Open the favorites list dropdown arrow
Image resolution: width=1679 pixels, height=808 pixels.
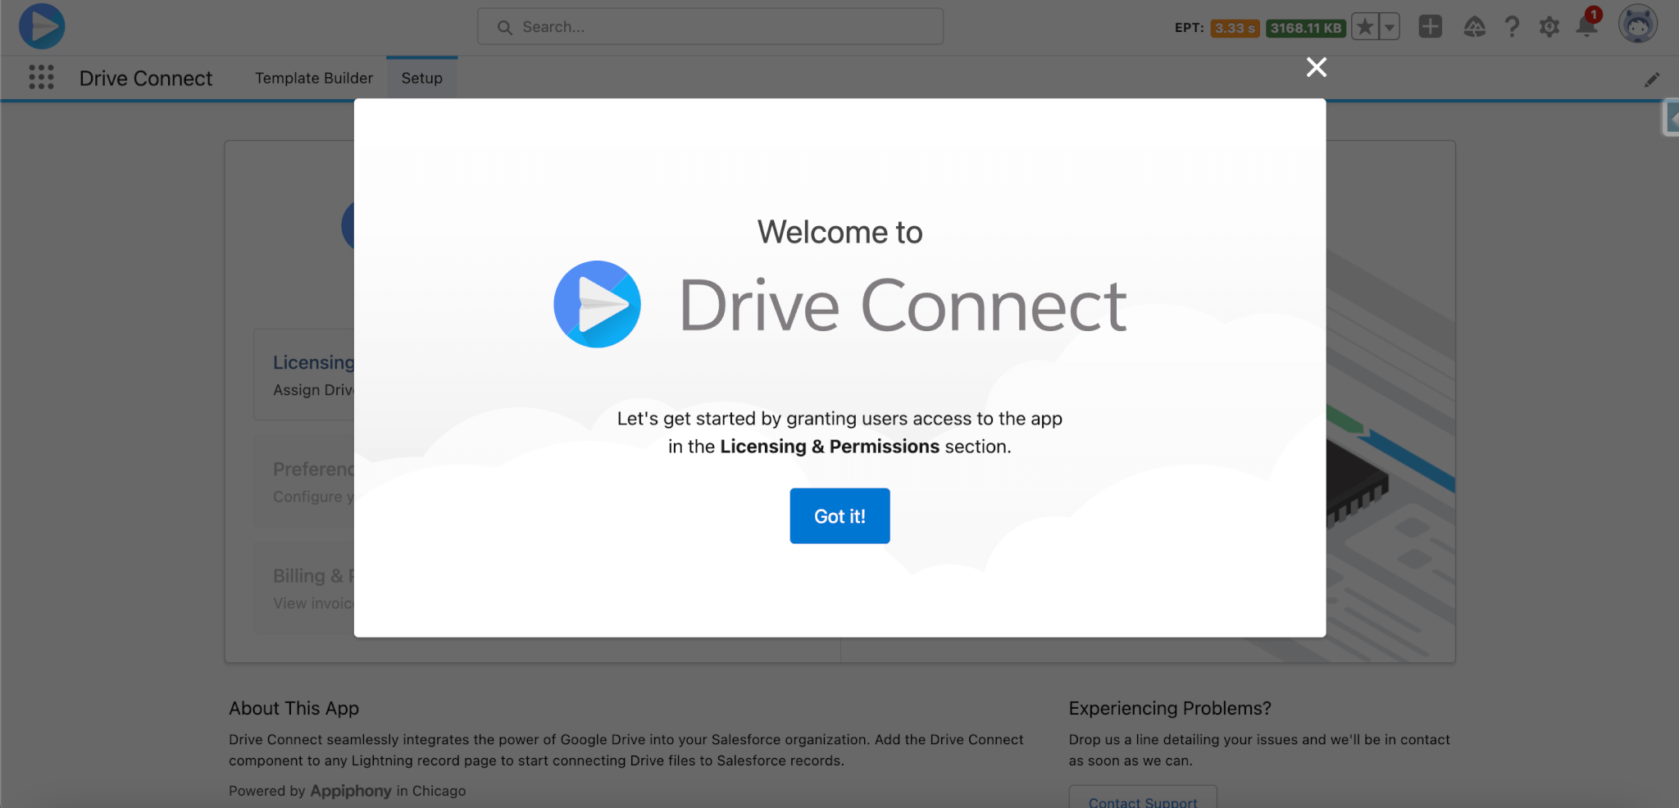pyautogui.click(x=1390, y=27)
